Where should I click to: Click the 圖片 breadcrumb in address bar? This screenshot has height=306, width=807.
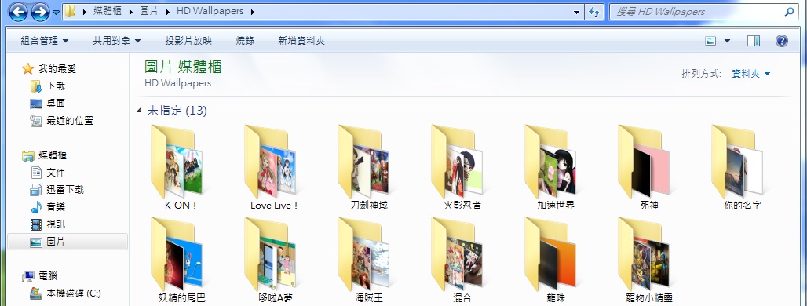point(148,11)
